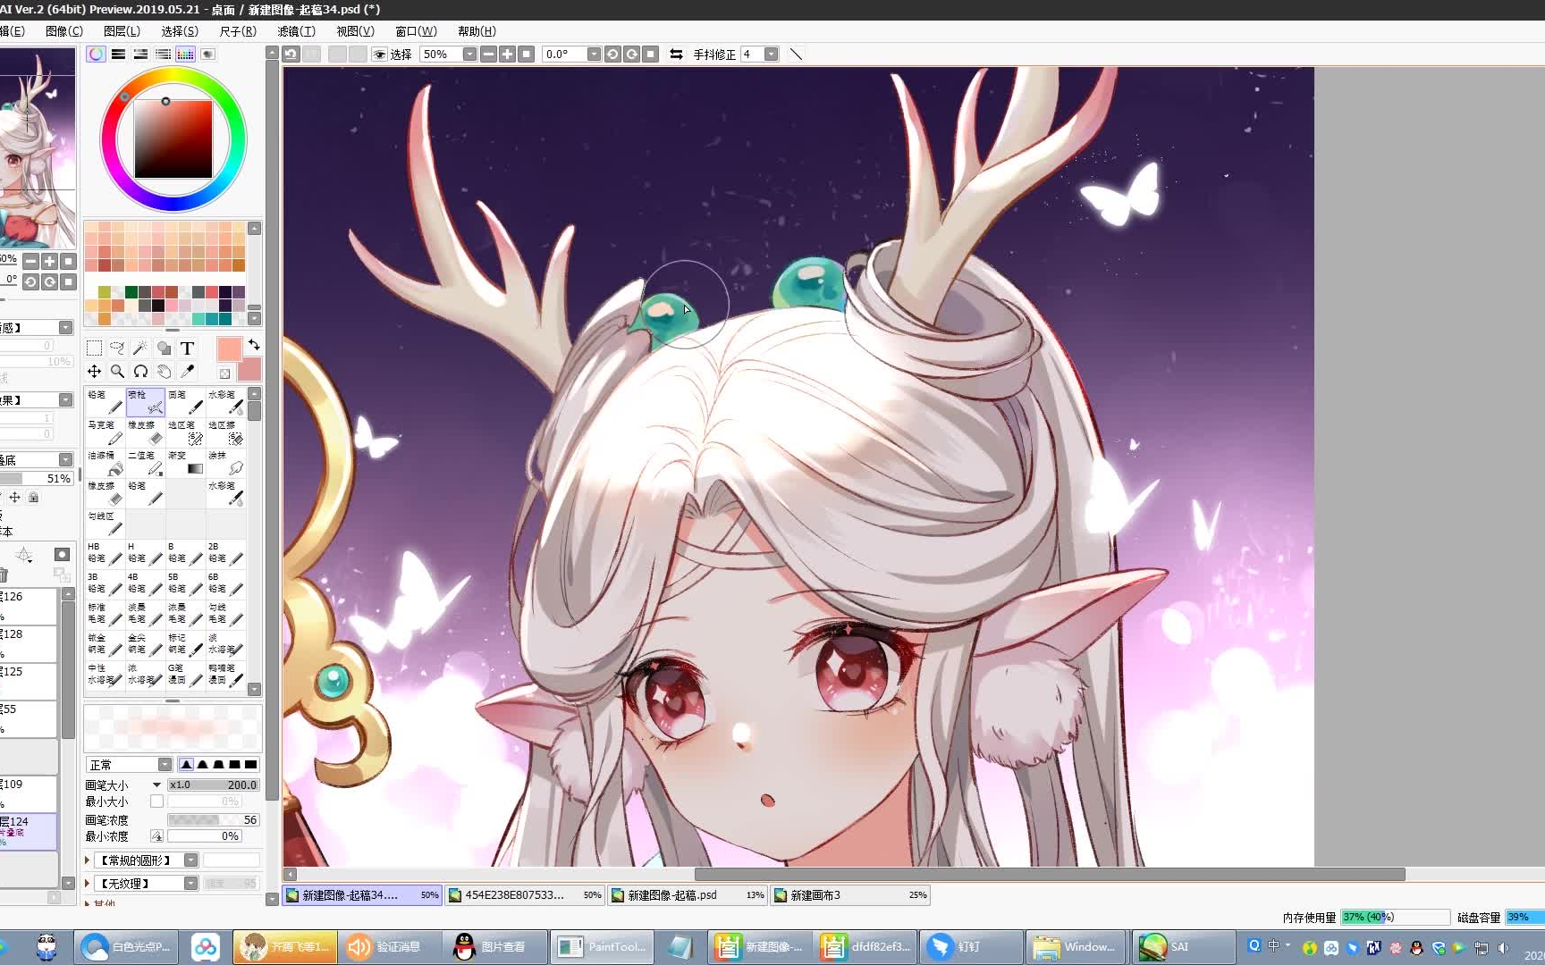Image resolution: width=1545 pixels, height=965 pixels.
Task: Zoom out with the minus button
Action: (x=488, y=55)
